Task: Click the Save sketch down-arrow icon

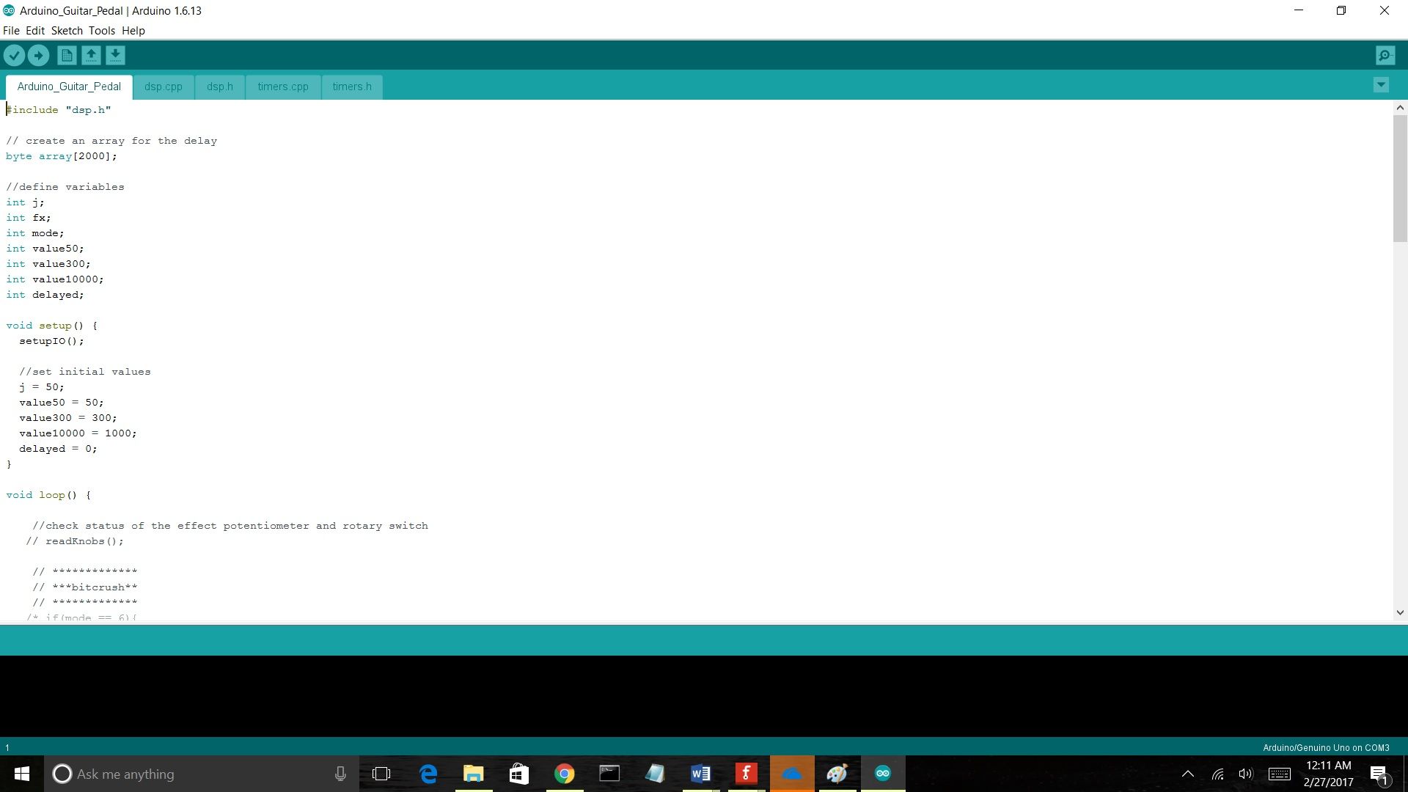Action: pos(115,55)
